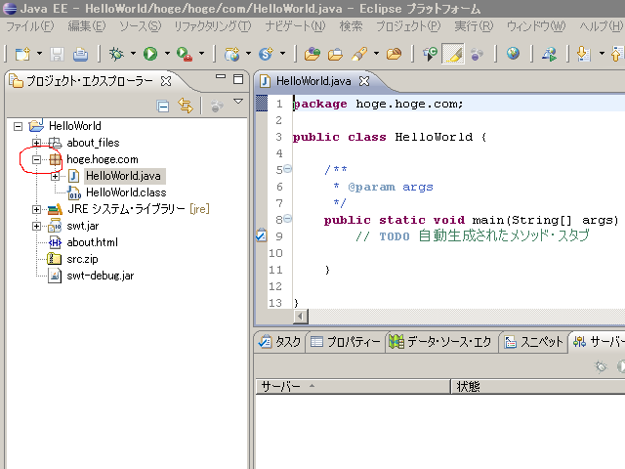Close the Project Explorer view tab
Viewport: 625px width, 469px height.
pyautogui.click(x=166, y=81)
